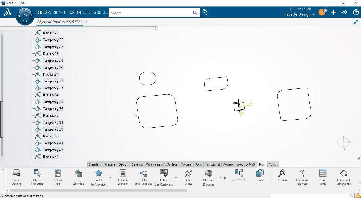The height and width of the screenshot is (198, 361).
Task: Switch to Wireframe and Surface tab
Action: (162, 164)
